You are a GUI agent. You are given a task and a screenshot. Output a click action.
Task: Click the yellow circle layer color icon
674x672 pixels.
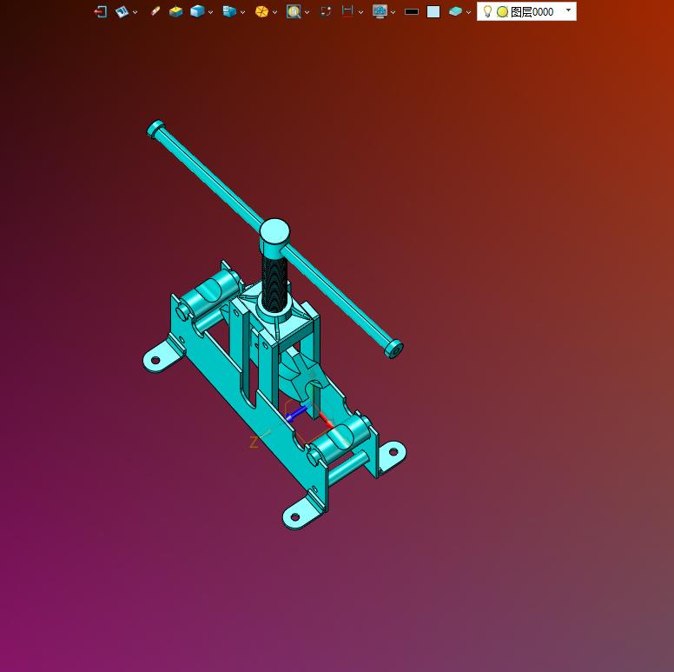coord(502,12)
